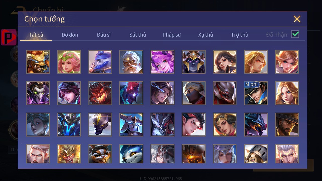This screenshot has width=322, height=181.
Task: Choose the pink-haired elf with leaf crown
Action: pyautogui.click(x=69, y=62)
